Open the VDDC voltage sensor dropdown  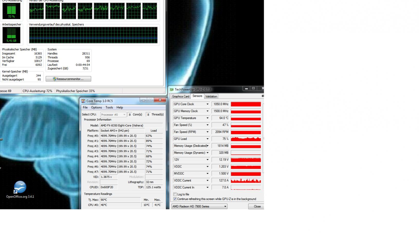208,167
